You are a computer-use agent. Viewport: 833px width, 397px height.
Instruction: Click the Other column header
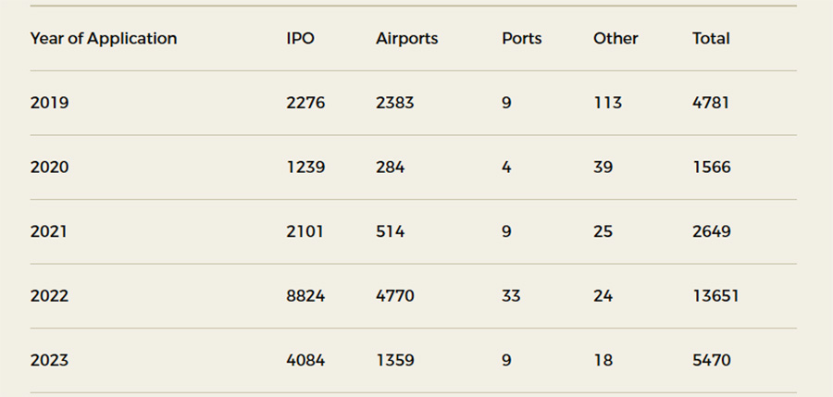tap(615, 39)
